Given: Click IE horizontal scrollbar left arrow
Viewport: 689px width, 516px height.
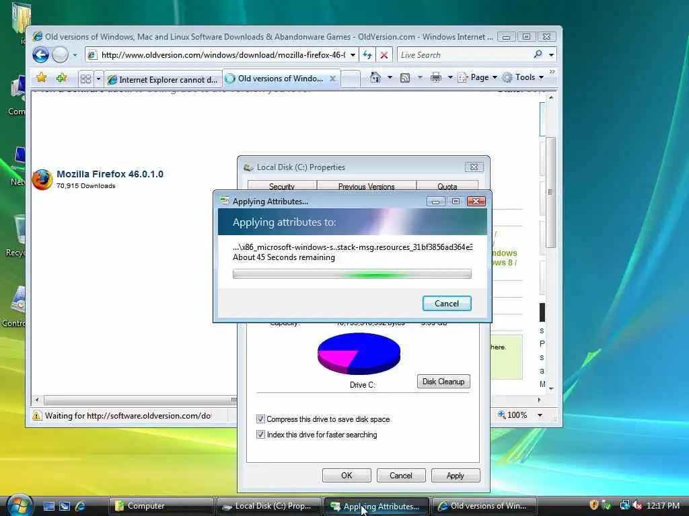Looking at the screenshot, I should tap(37, 400).
